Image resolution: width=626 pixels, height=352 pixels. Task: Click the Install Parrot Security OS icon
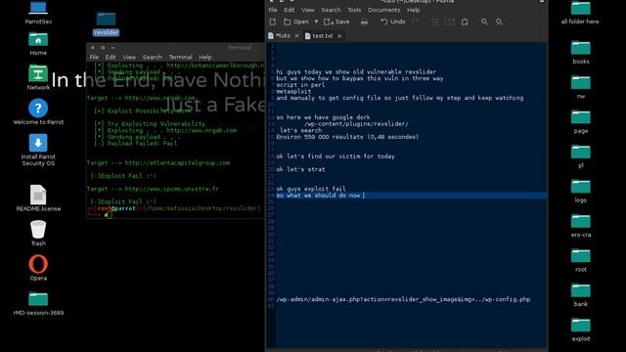pyautogui.click(x=38, y=150)
